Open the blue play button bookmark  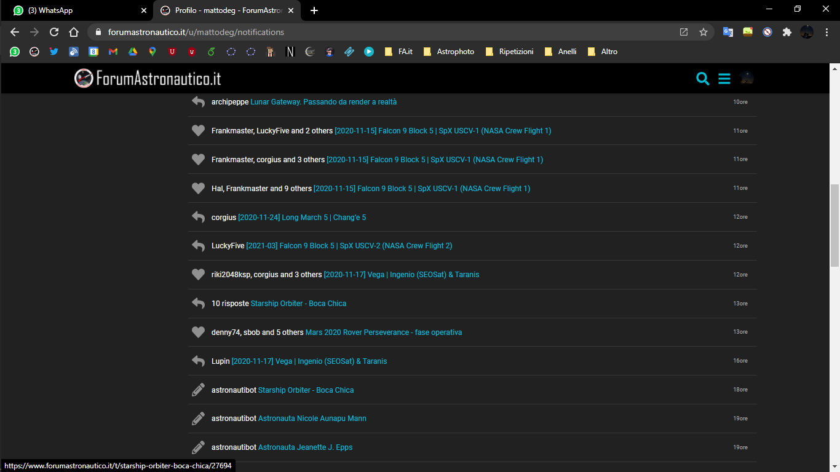[369, 52]
